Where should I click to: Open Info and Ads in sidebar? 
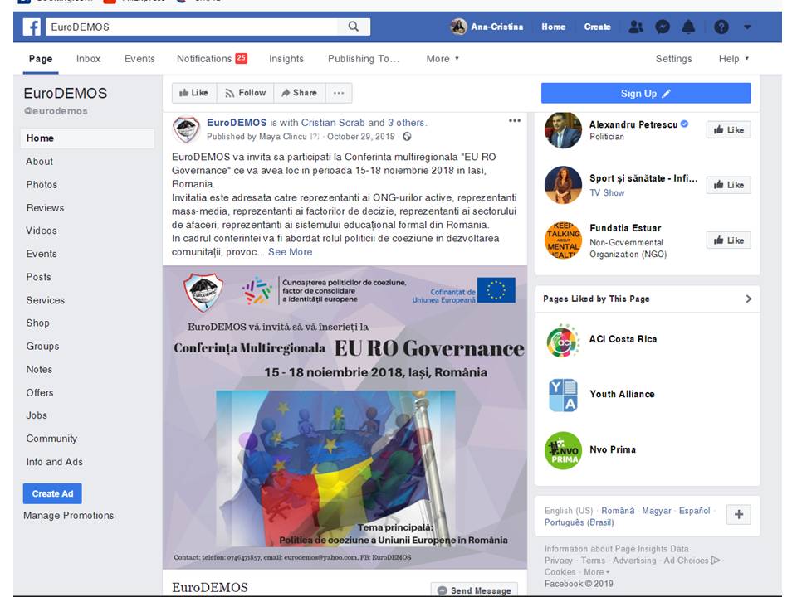[x=55, y=462]
